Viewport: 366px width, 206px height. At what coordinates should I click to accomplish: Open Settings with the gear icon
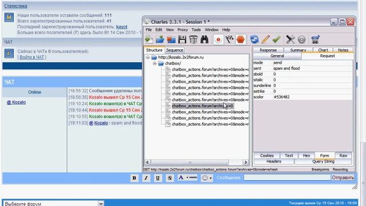(301, 39)
